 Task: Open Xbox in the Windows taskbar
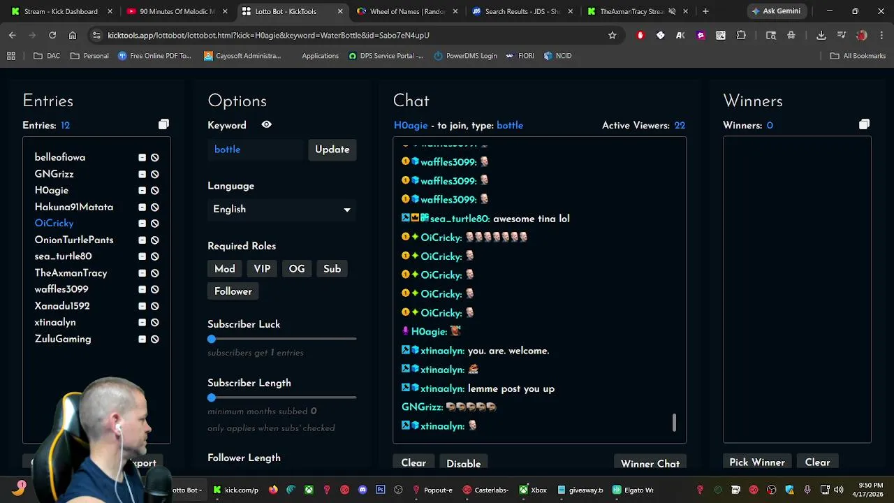(x=532, y=490)
